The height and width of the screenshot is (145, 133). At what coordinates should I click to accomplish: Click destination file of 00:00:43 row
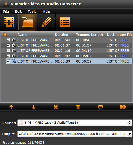pyautogui.click(x=119, y=40)
